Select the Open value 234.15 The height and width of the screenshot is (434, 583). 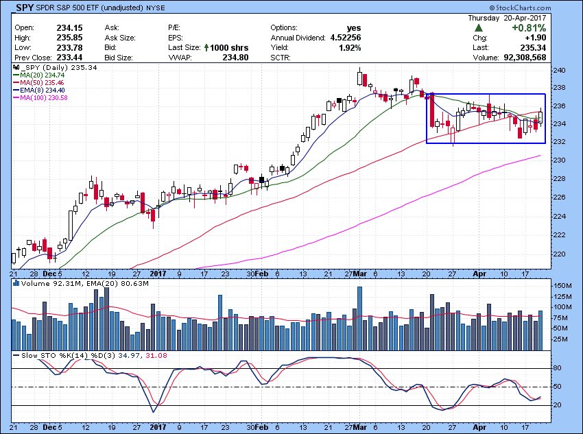pyautogui.click(x=69, y=28)
